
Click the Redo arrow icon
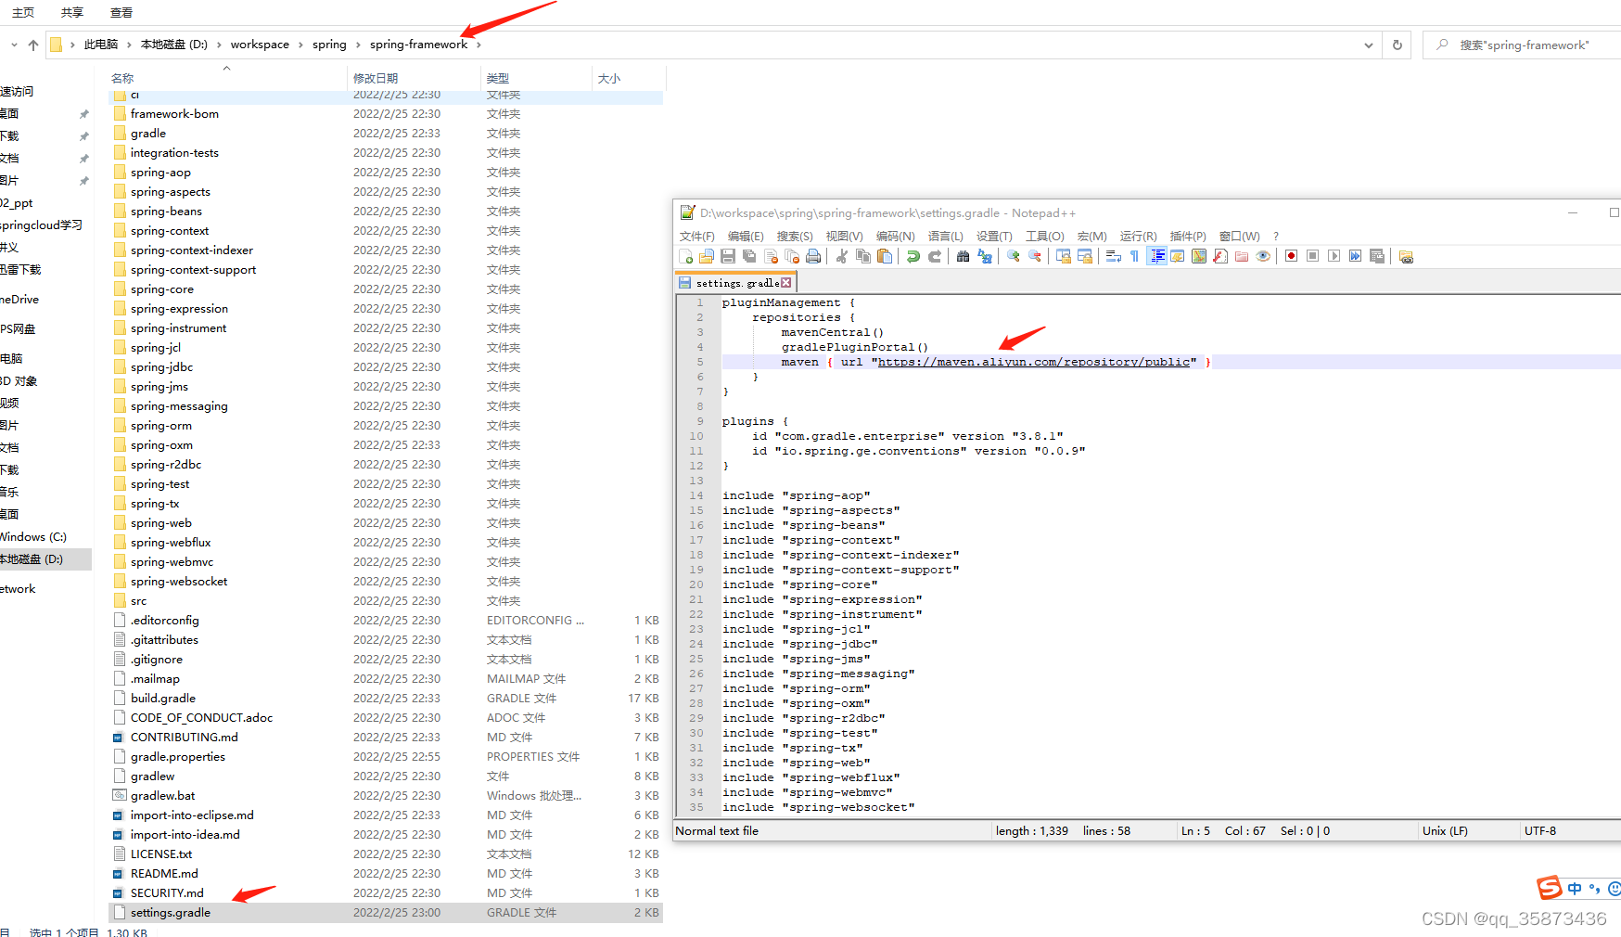pyautogui.click(x=935, y=257)
